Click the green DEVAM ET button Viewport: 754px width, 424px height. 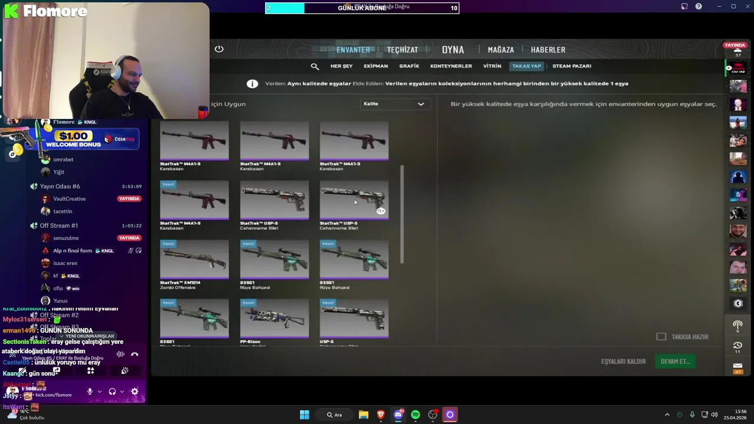pyautogui.click(x=675, y=362)
